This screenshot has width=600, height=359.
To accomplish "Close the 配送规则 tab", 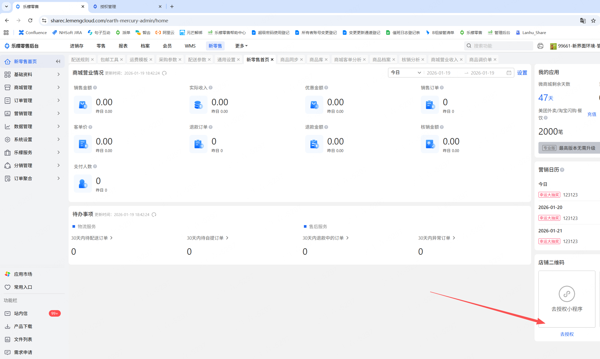I will (x=92, y=60).
